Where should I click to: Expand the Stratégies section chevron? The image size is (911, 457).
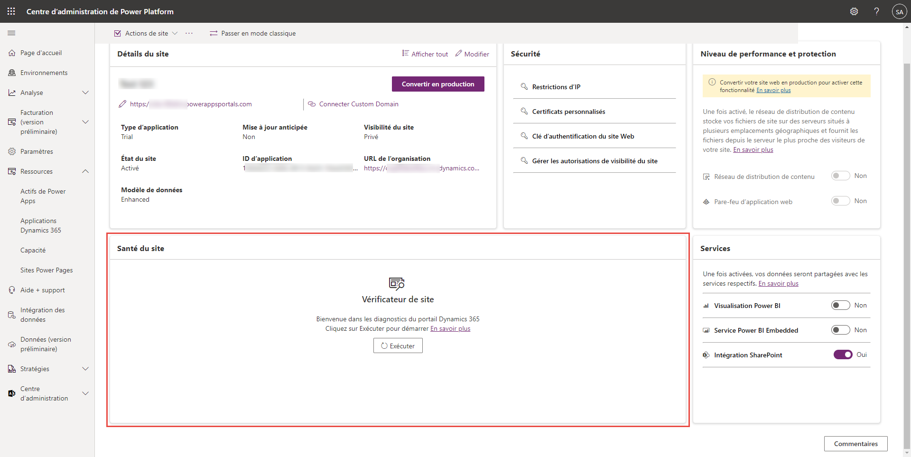(x=85, y=369)
